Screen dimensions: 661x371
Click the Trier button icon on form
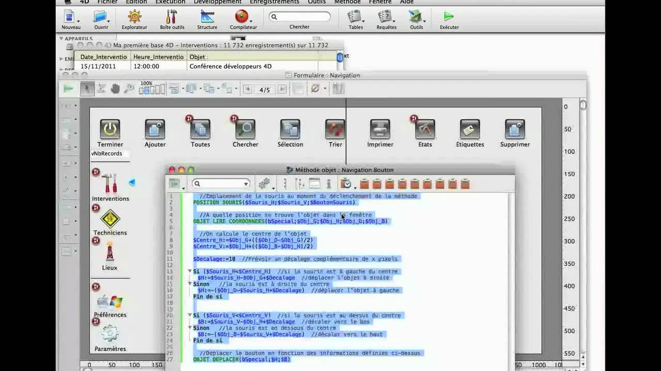pyautogui.click(x=335, y=129)
